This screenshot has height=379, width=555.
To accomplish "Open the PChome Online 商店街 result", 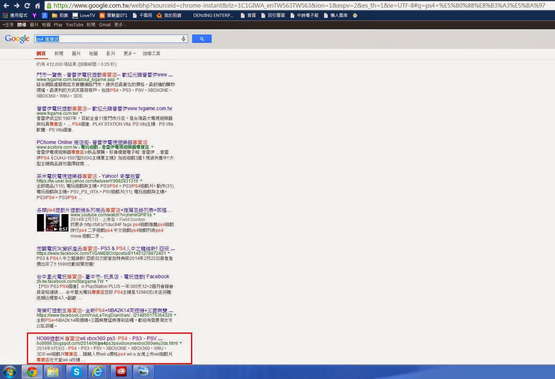I will coord(92,142).
